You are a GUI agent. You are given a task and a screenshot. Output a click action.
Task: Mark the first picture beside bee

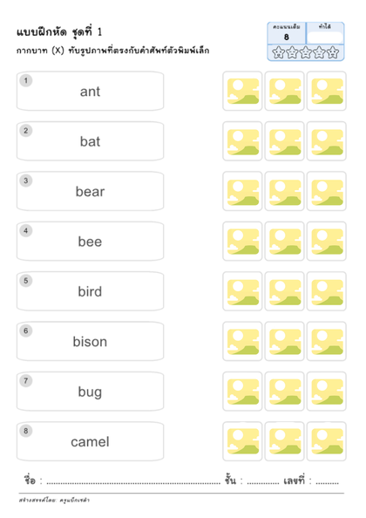(x=242, y=242)
